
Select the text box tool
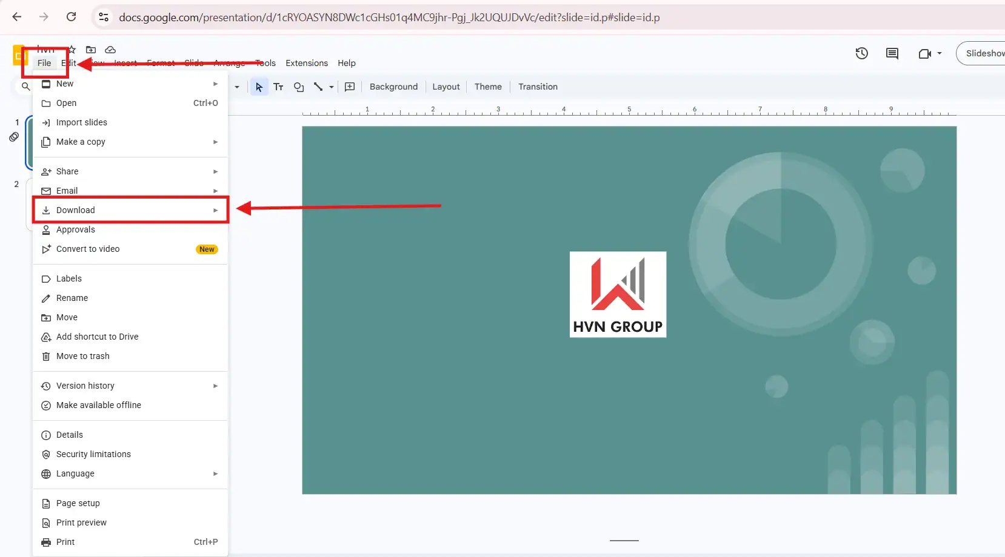[x=278, y=87]
